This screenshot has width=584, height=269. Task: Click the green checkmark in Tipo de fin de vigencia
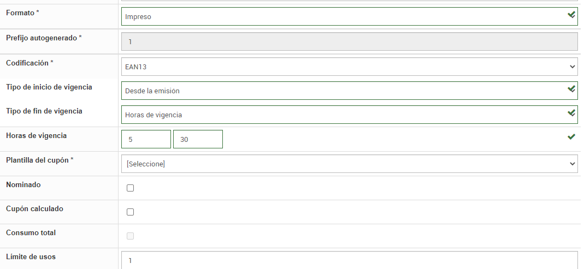tap(571, 113)
